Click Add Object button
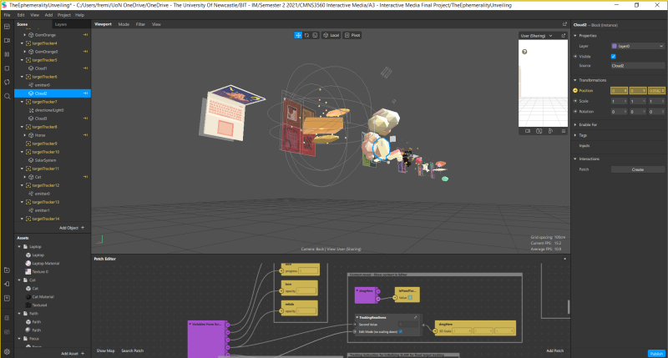Viewport: 668px width, 358px height. click(x=72, y=228)
